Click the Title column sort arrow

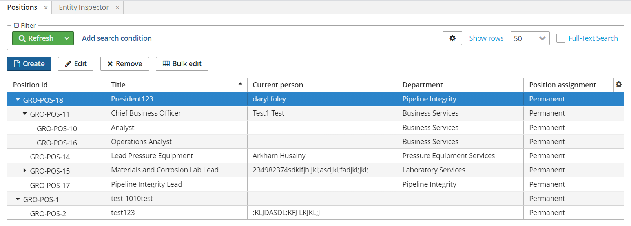[x=240, y=84]
